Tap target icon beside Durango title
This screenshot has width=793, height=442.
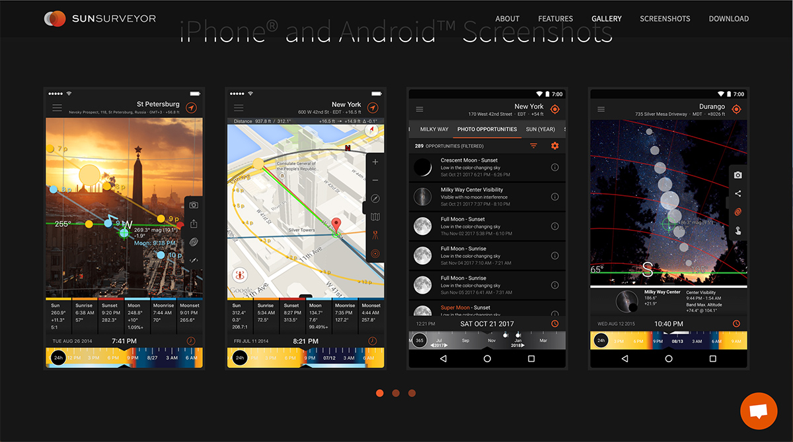click(x=736, y=110)
